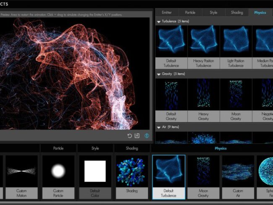The width and height of the screenshot is (273, 205).
Task: Click the particle preview area to restart
Action: [x=76, y=73]
